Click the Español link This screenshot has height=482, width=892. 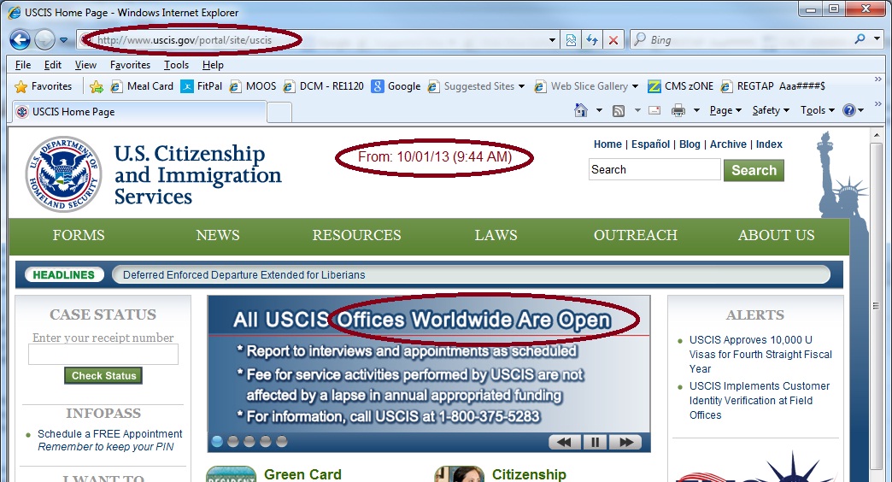(650, 144)
